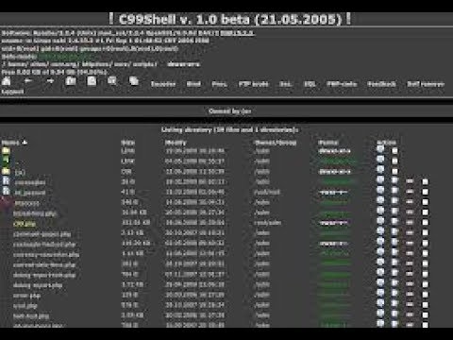Click the info icon in the error.php row
Image resolution: width=453 pixels, height=340 pixels.
(x=380, y=293)
